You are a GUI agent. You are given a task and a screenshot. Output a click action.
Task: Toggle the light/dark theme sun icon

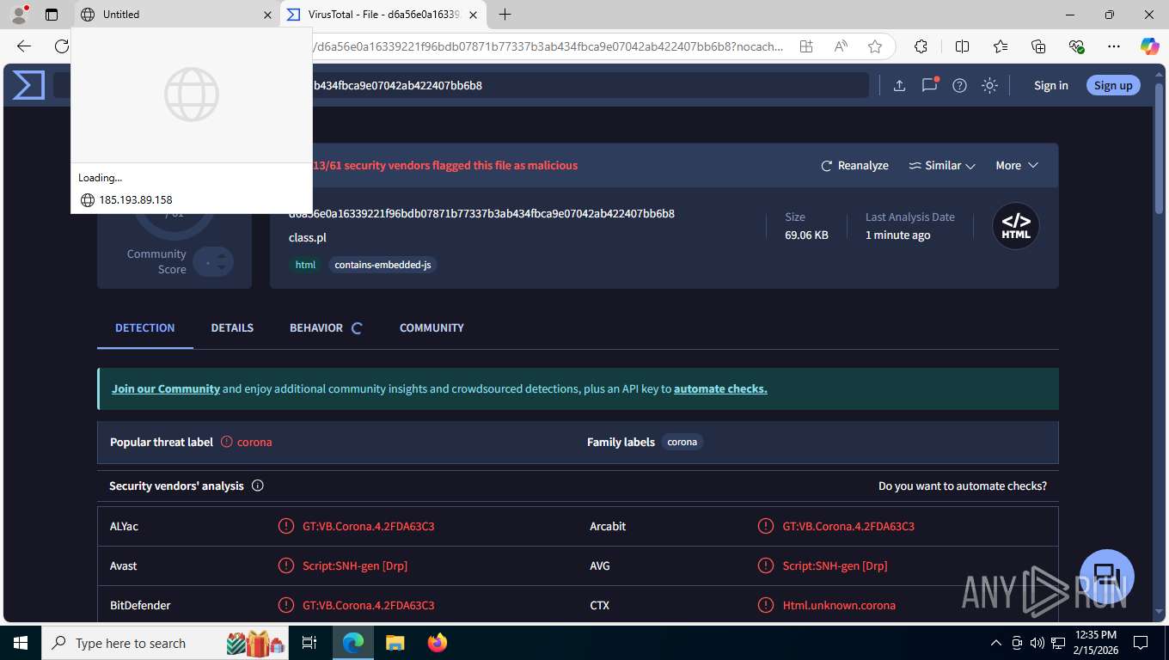[989, 85]
